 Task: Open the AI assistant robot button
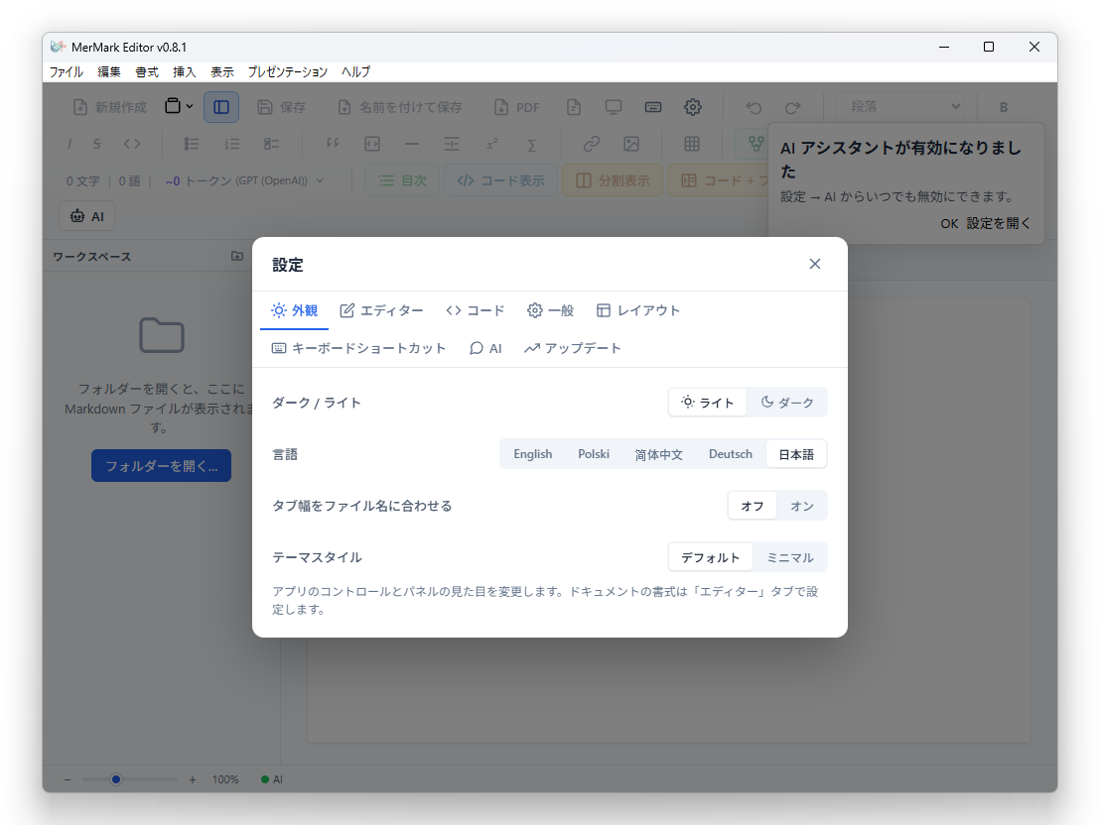[87, 216]
